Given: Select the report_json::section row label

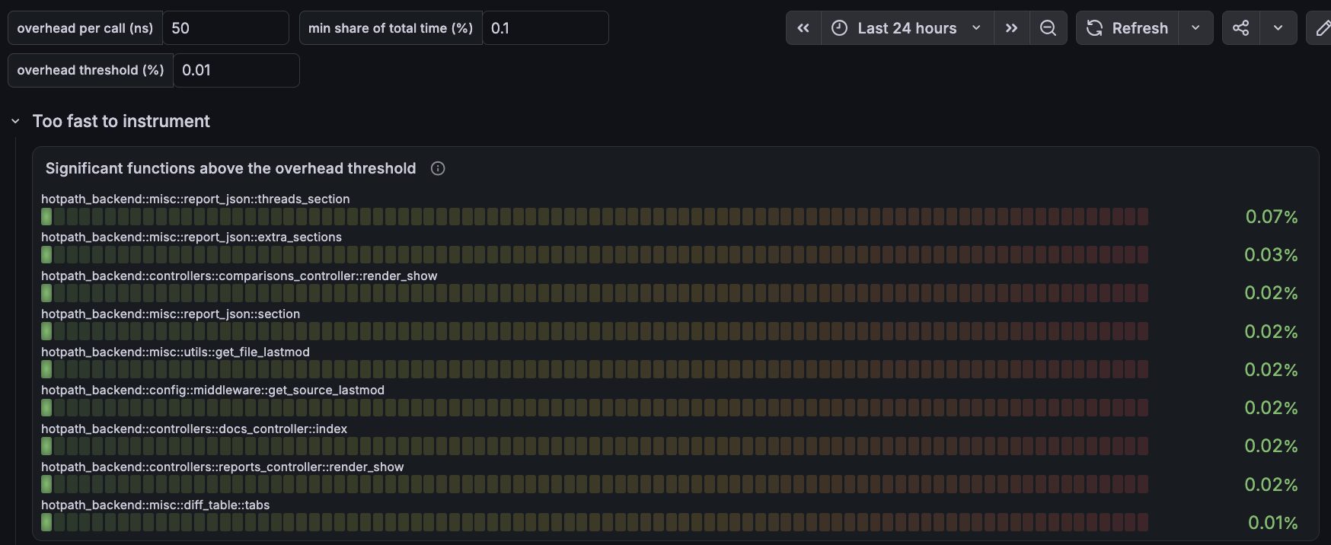Looking at the screenshot, I should [171, 314].
